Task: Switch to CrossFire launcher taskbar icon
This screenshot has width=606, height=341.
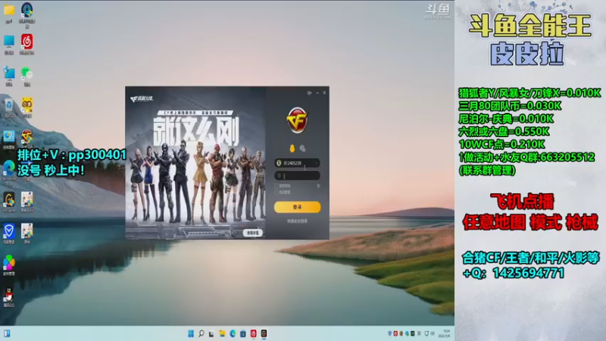Action: [264, 333]
